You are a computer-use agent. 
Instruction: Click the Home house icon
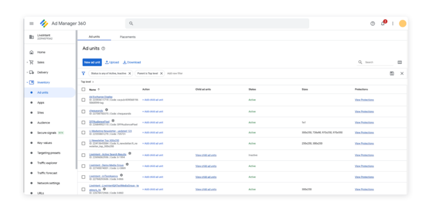(31, 52)
